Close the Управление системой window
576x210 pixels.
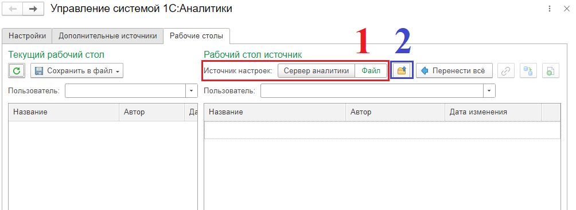567,9
